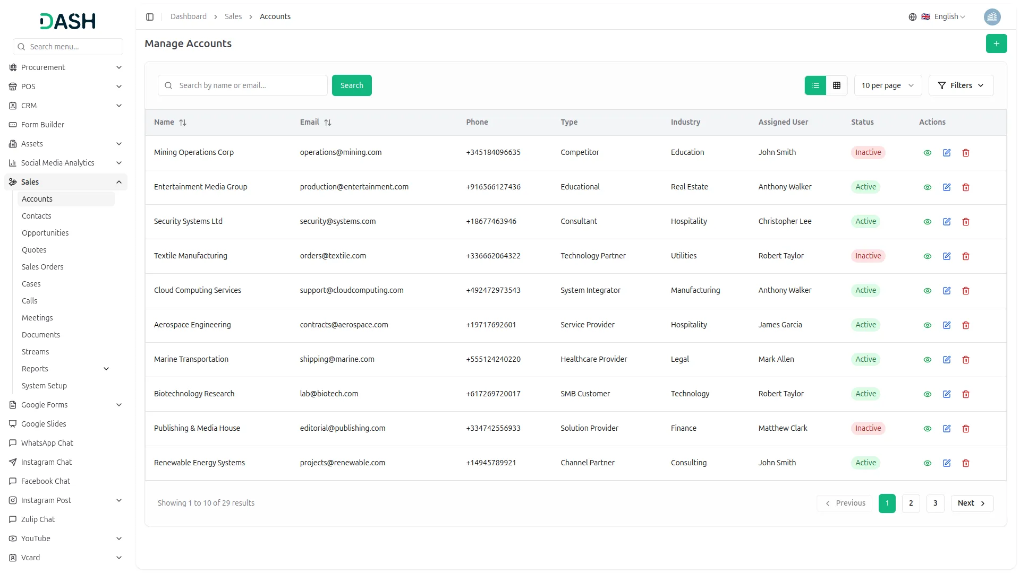The width and height of the screenshot is (1020, 573).
Task: Open Opportunities from the sidebar
Action: [45, 233]
